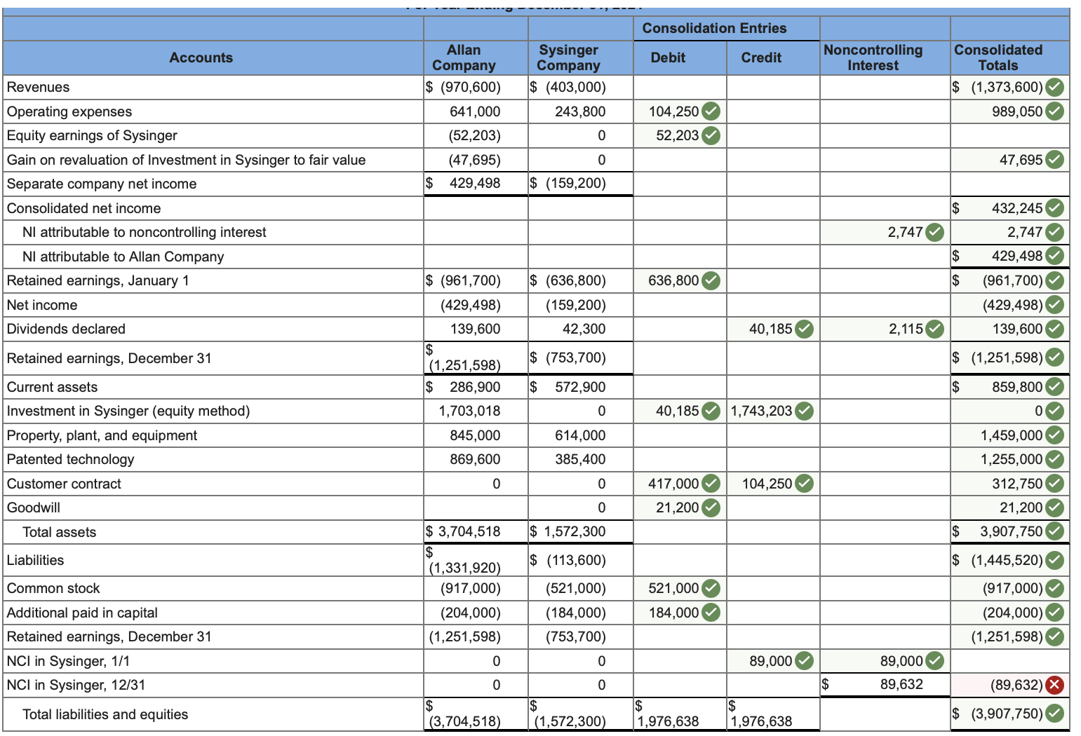Click Sysinger Company Current assets value 572,900
This screenshot has height=736, width=1081.
click(579, 387)
